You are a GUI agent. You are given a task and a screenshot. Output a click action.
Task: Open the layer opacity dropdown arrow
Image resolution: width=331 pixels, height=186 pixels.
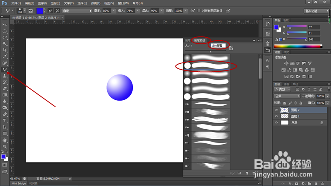[x=327, y=96]
